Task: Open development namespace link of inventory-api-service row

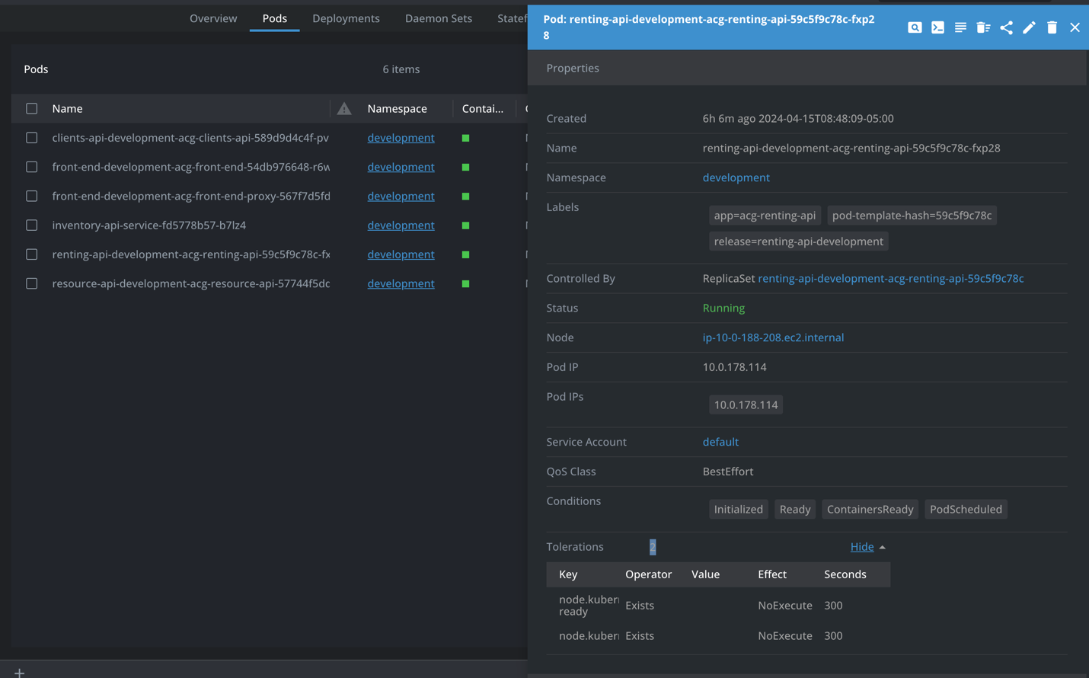Action: coord(401,225)
